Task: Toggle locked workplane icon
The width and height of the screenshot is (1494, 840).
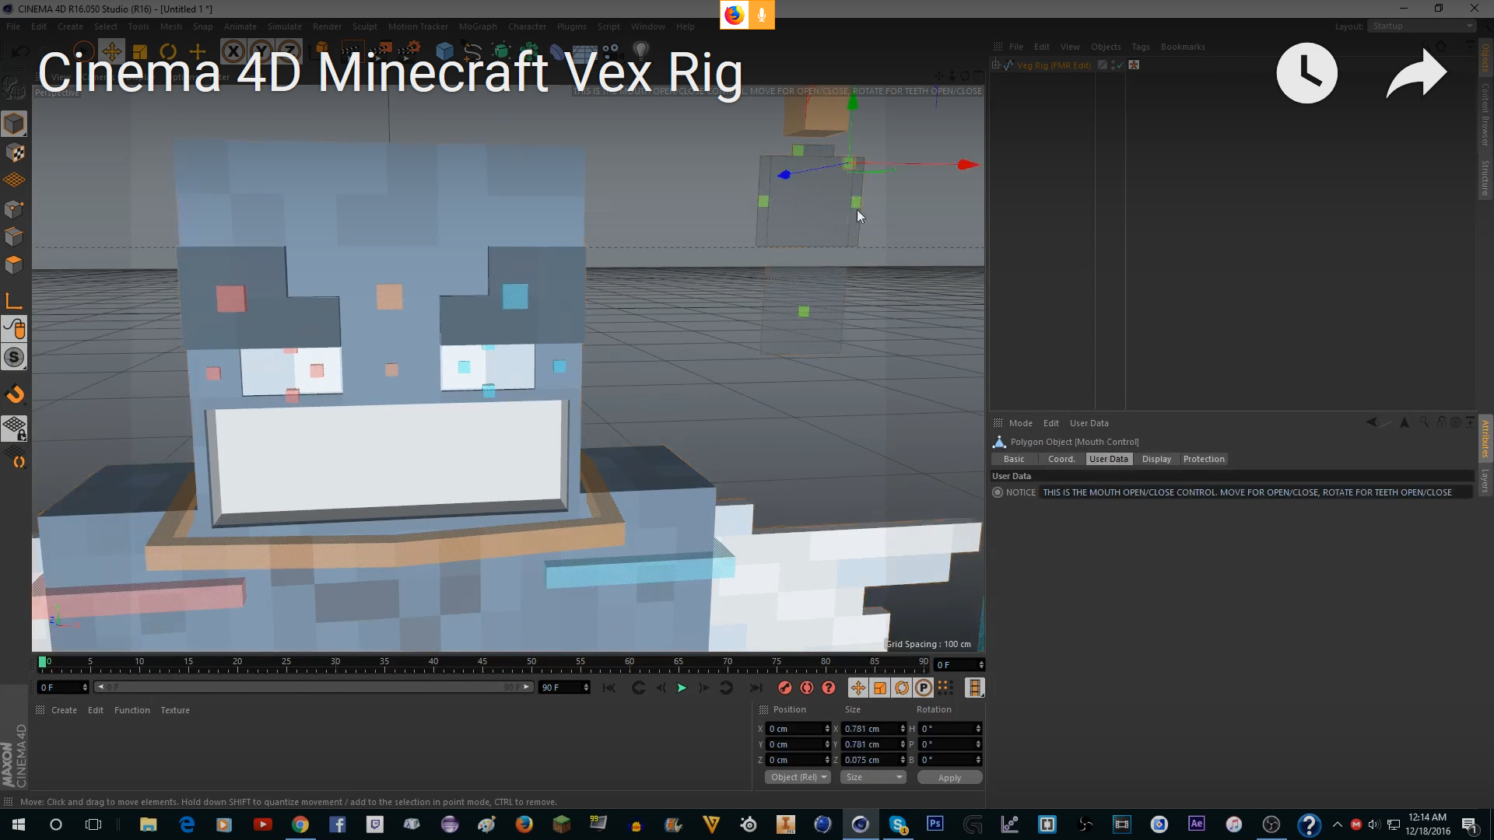Action: [x=14, y=429]
